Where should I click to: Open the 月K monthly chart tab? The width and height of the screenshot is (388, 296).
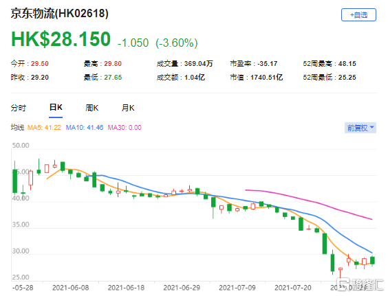[x=128, y=108]
